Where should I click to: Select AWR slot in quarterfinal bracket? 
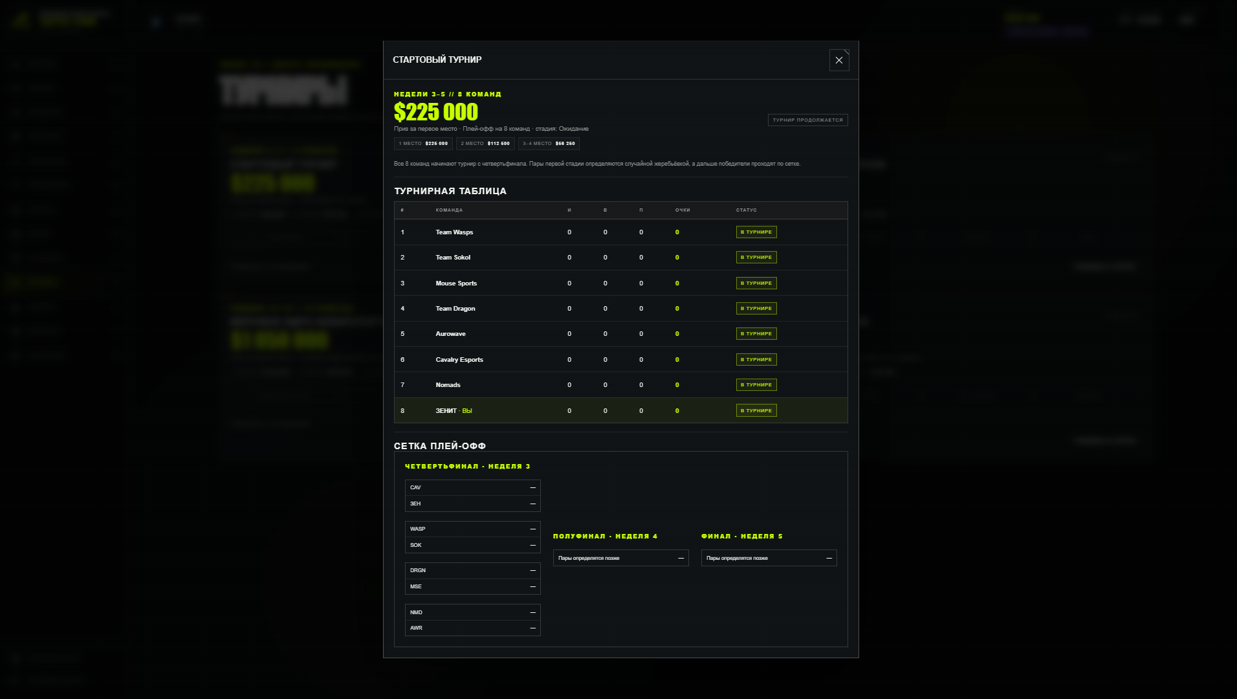click(x=473, y=628)
